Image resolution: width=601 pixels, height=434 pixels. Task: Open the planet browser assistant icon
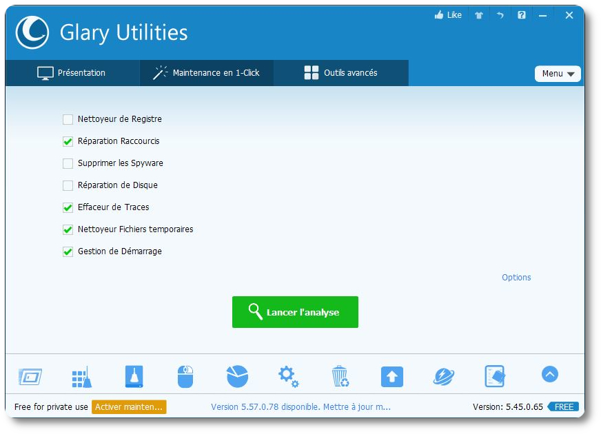pos(443,377)
